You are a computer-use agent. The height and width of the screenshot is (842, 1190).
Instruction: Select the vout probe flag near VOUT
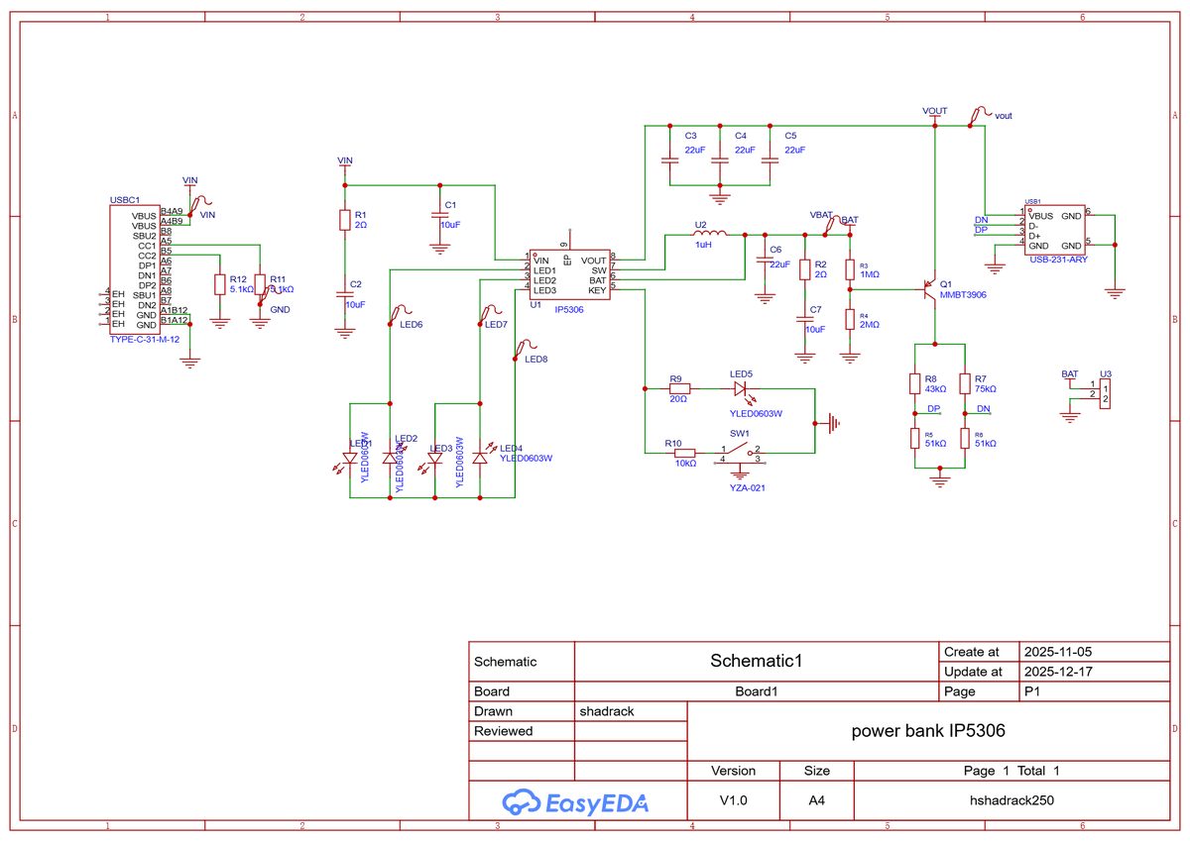[981, 115]
